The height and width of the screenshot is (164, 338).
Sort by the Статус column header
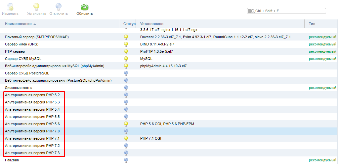point(129,24)
